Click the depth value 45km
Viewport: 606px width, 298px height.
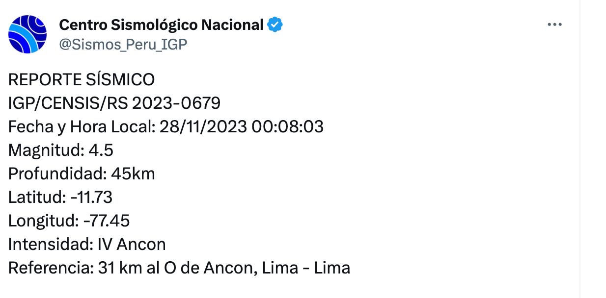[133, 174]
